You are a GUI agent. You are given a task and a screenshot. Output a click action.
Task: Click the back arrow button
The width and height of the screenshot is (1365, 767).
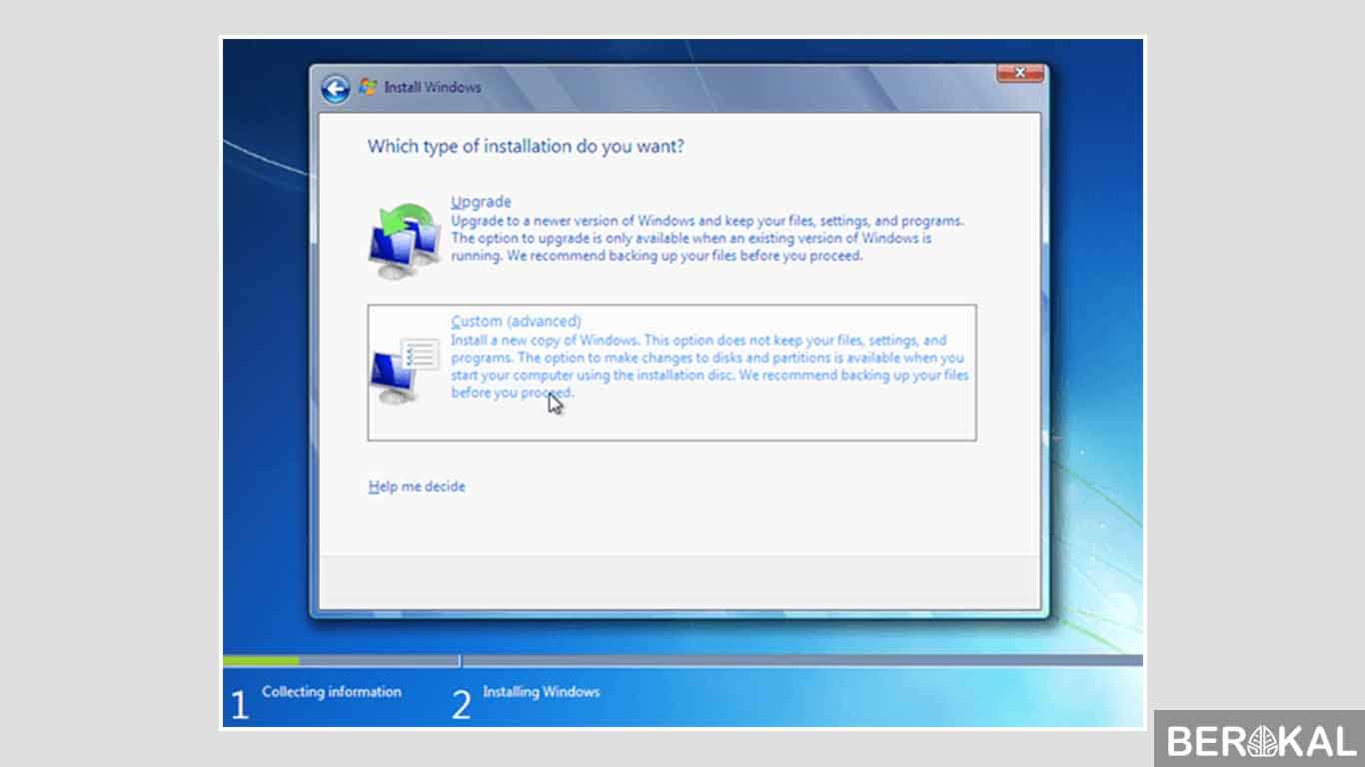tap(336, 88)
